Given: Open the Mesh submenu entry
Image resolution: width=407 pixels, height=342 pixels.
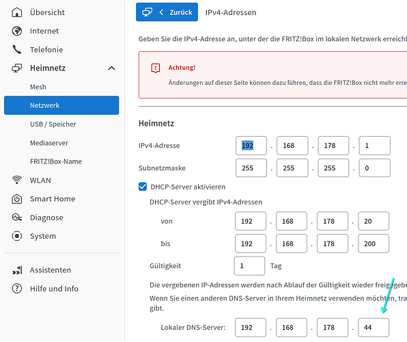Looking at the screenshot, I should [x=38, y=87].
